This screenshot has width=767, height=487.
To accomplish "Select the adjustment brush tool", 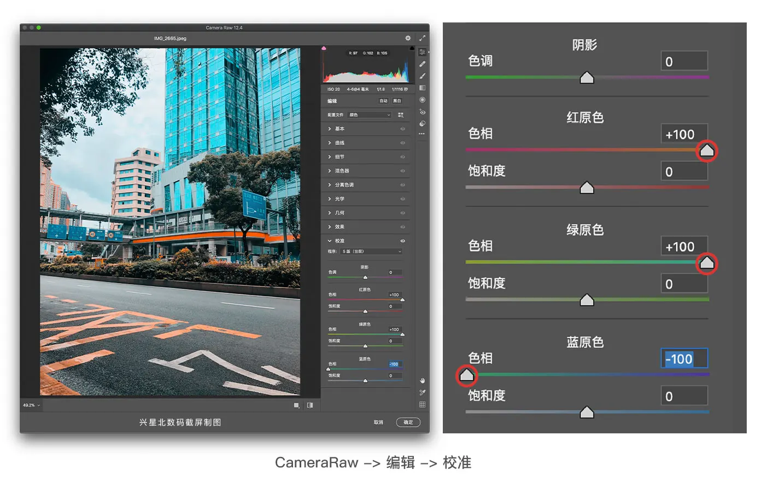I will [x=423, y=76].
